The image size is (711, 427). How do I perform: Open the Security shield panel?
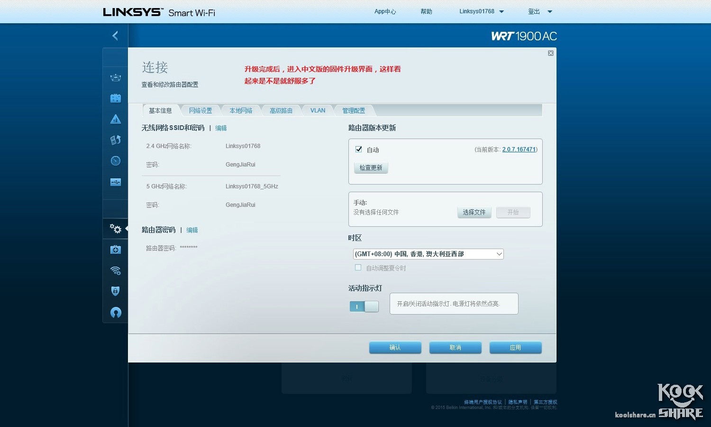[x=115, y=291]
